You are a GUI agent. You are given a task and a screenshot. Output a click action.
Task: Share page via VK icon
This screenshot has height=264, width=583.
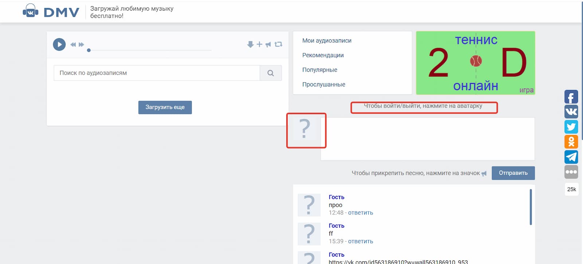click(571, 112)
